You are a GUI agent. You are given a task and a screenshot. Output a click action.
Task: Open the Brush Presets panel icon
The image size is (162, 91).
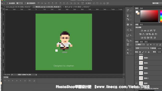[128, 19]
